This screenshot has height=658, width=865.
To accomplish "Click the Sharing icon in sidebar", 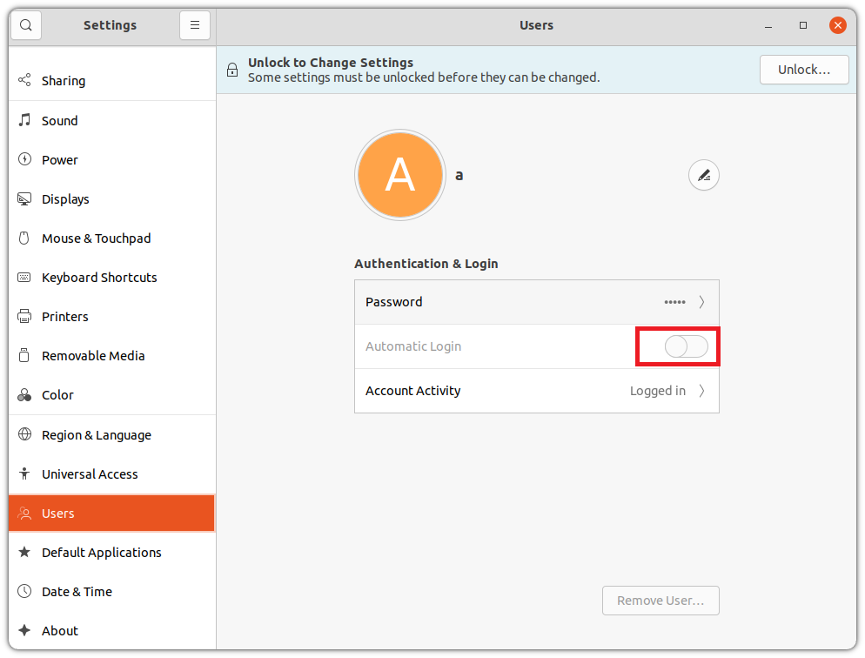I will pos(24,80).
